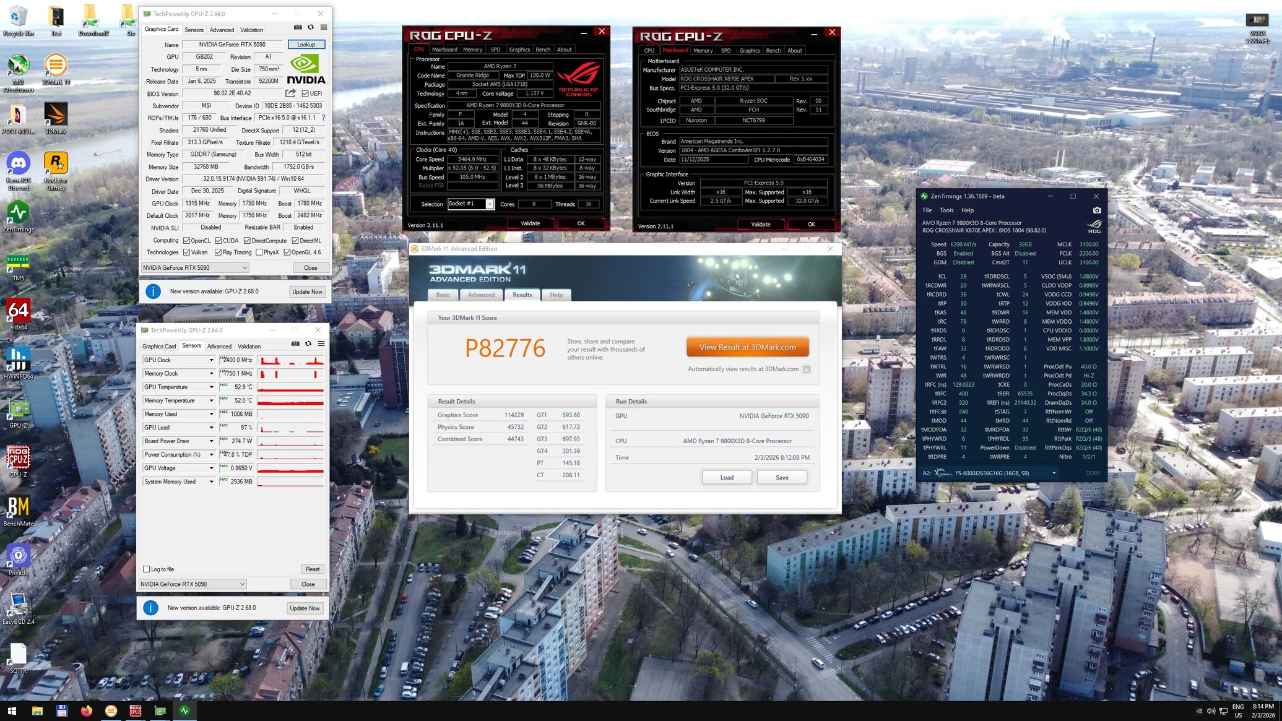Viewport: 1282px width, 721px height.
Task: Click GPU-Z screenshot camera icon
Action: coord(298,28)
